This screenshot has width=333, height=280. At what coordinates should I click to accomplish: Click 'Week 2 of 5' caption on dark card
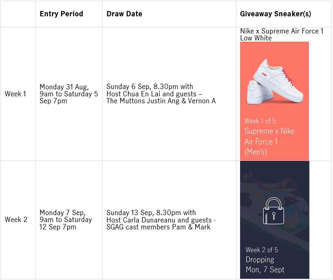pyautogui.click(x=262, y=250)
